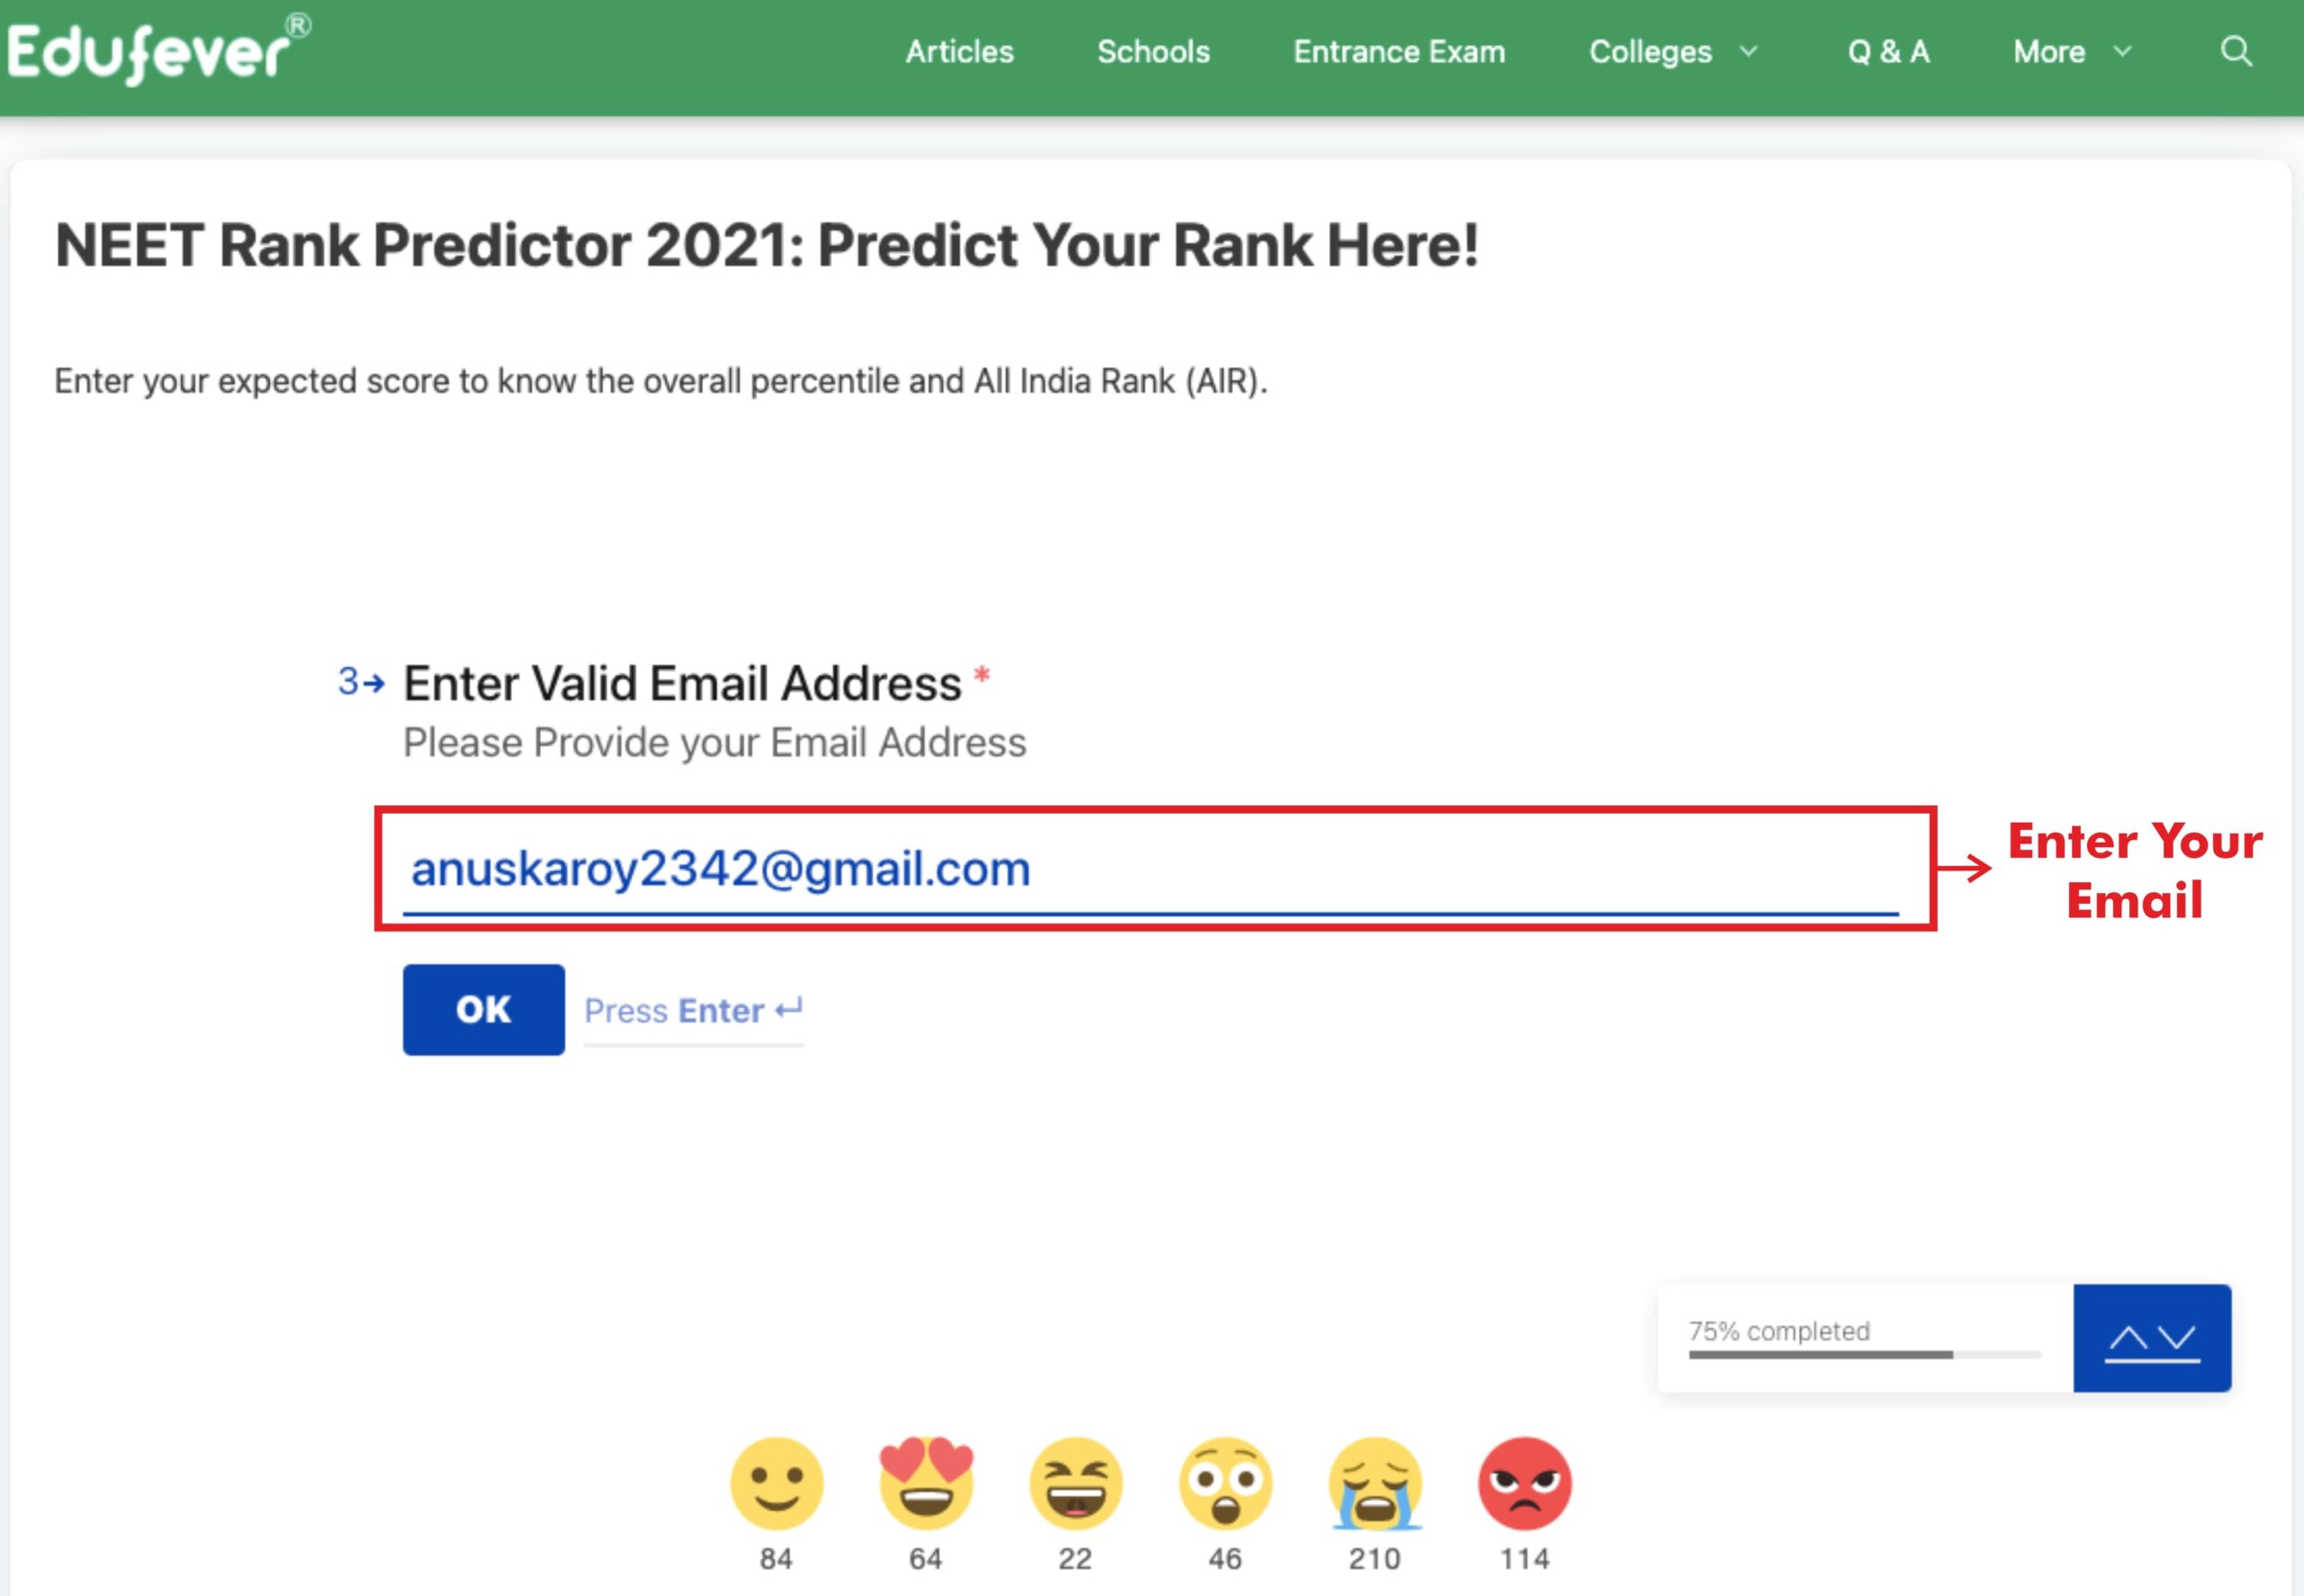The width and height of the screenshot is (2304, 1596).
Task: Select the astonished emoji reaction
Action: pyautogui.click(x=1226, y=1484)
